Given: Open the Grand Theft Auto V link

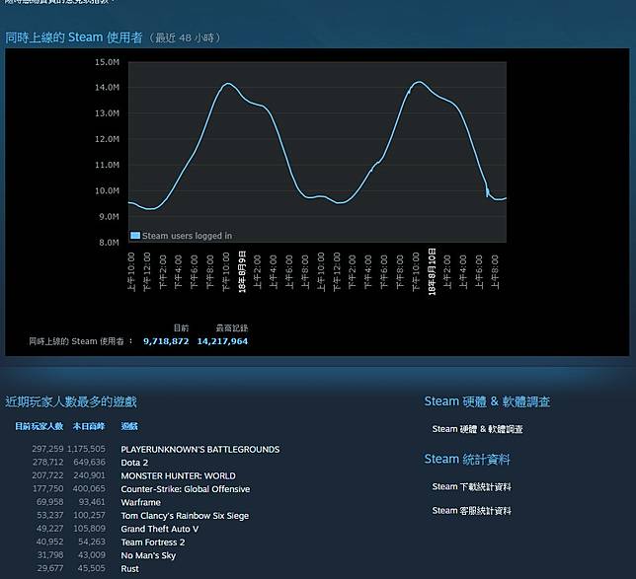Looking at the screenshot, I should [x=160, y=529].
